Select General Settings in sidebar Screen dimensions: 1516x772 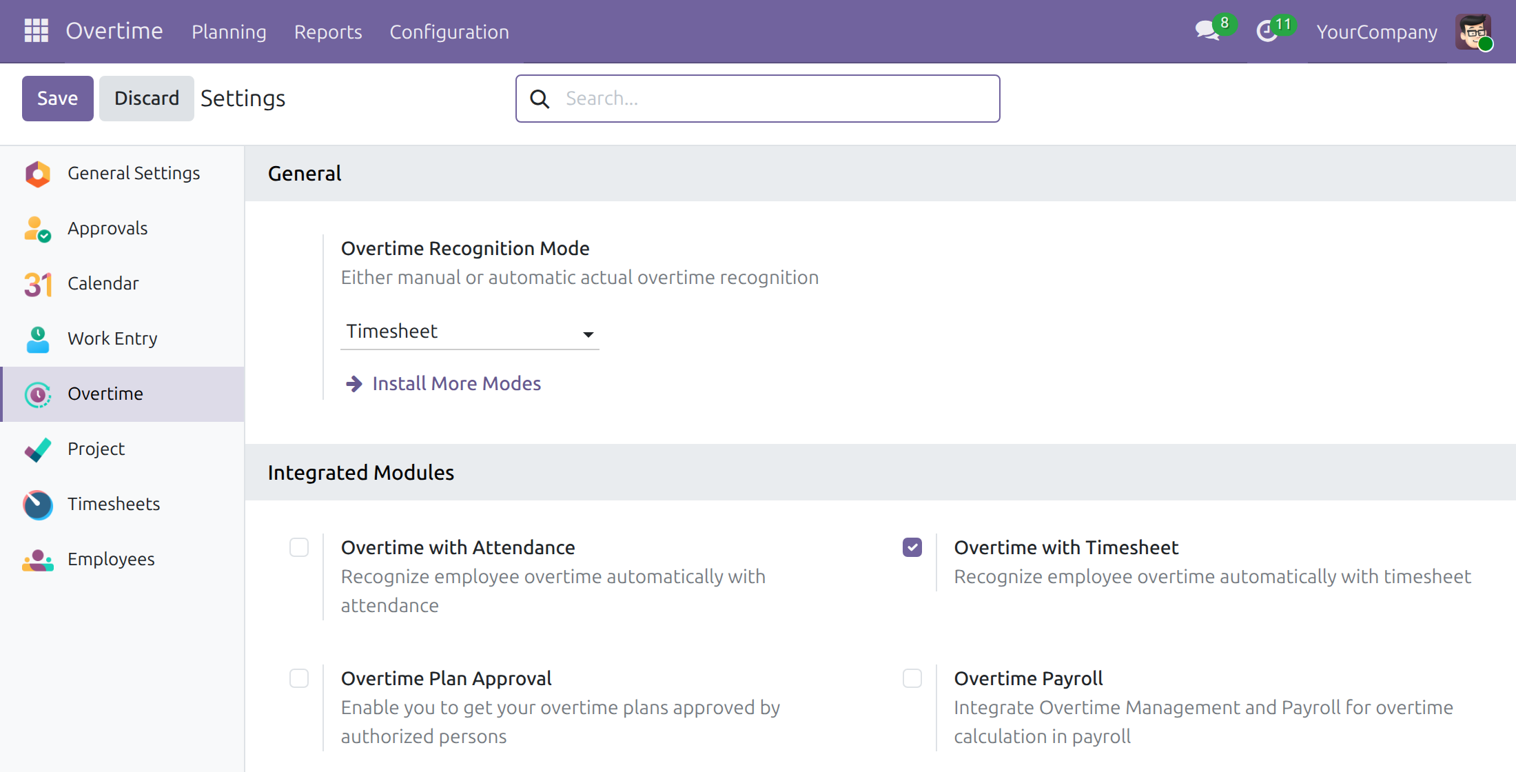pyautogui.click(x=123, y=174)
